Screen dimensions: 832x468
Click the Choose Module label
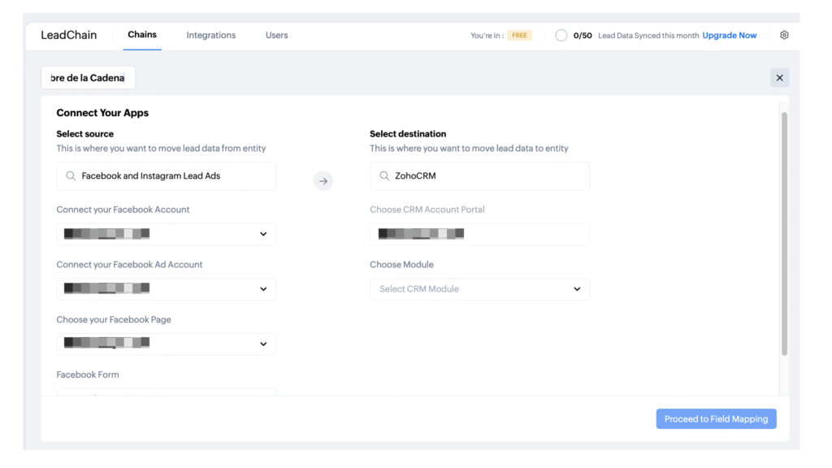click(401, 265)
